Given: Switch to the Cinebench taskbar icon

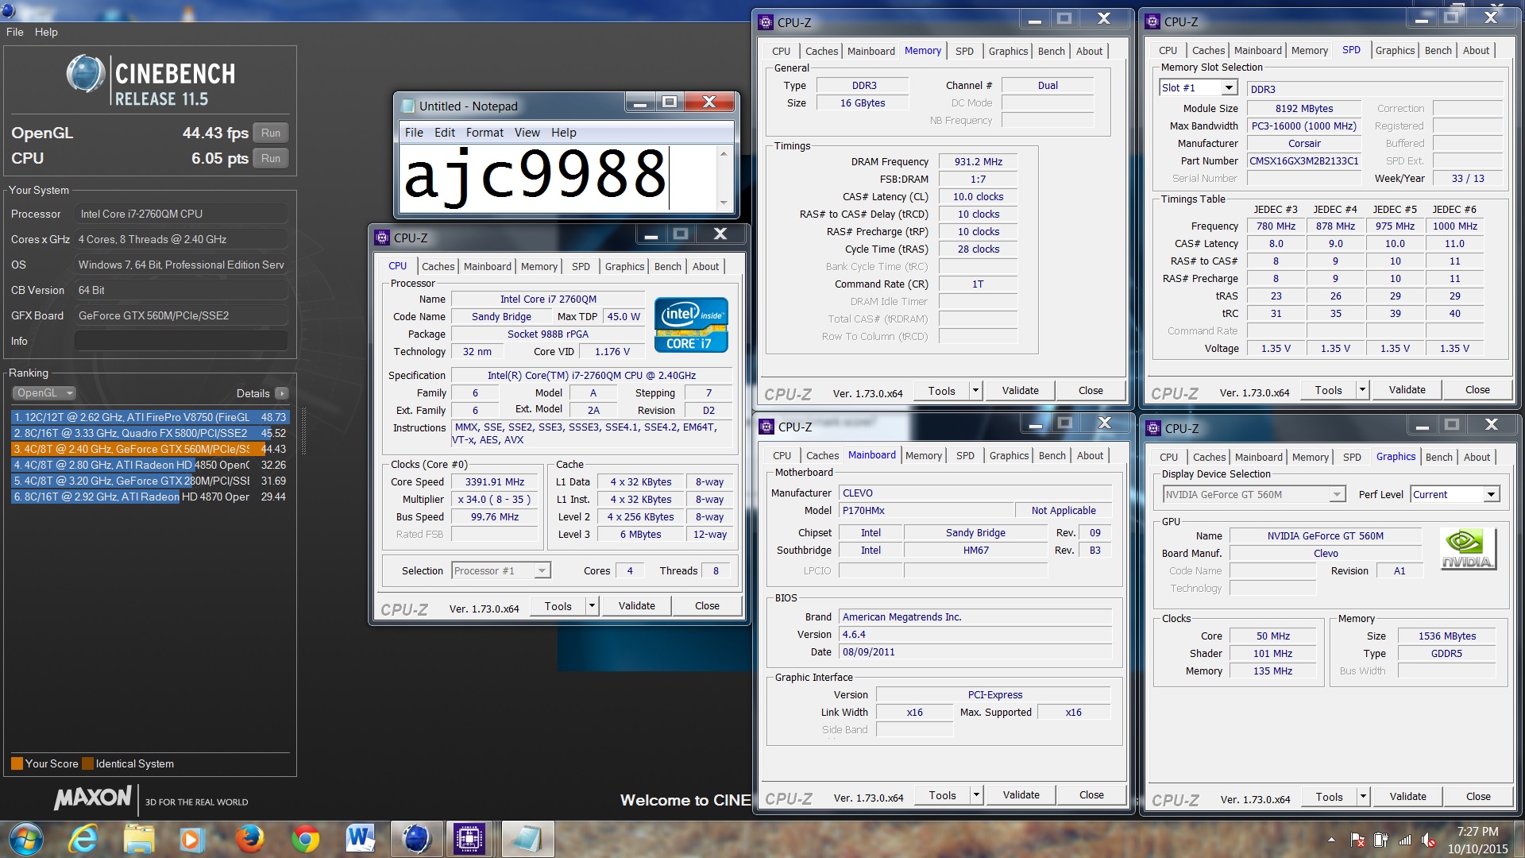Looking at the screenshot, I should 415,839.
